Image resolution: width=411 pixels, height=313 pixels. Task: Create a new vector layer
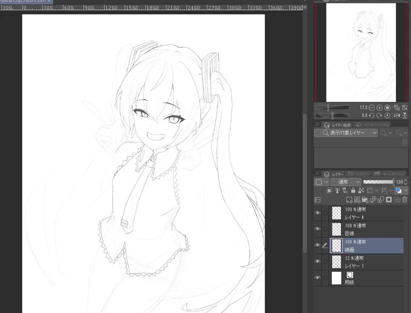point(357,200)
